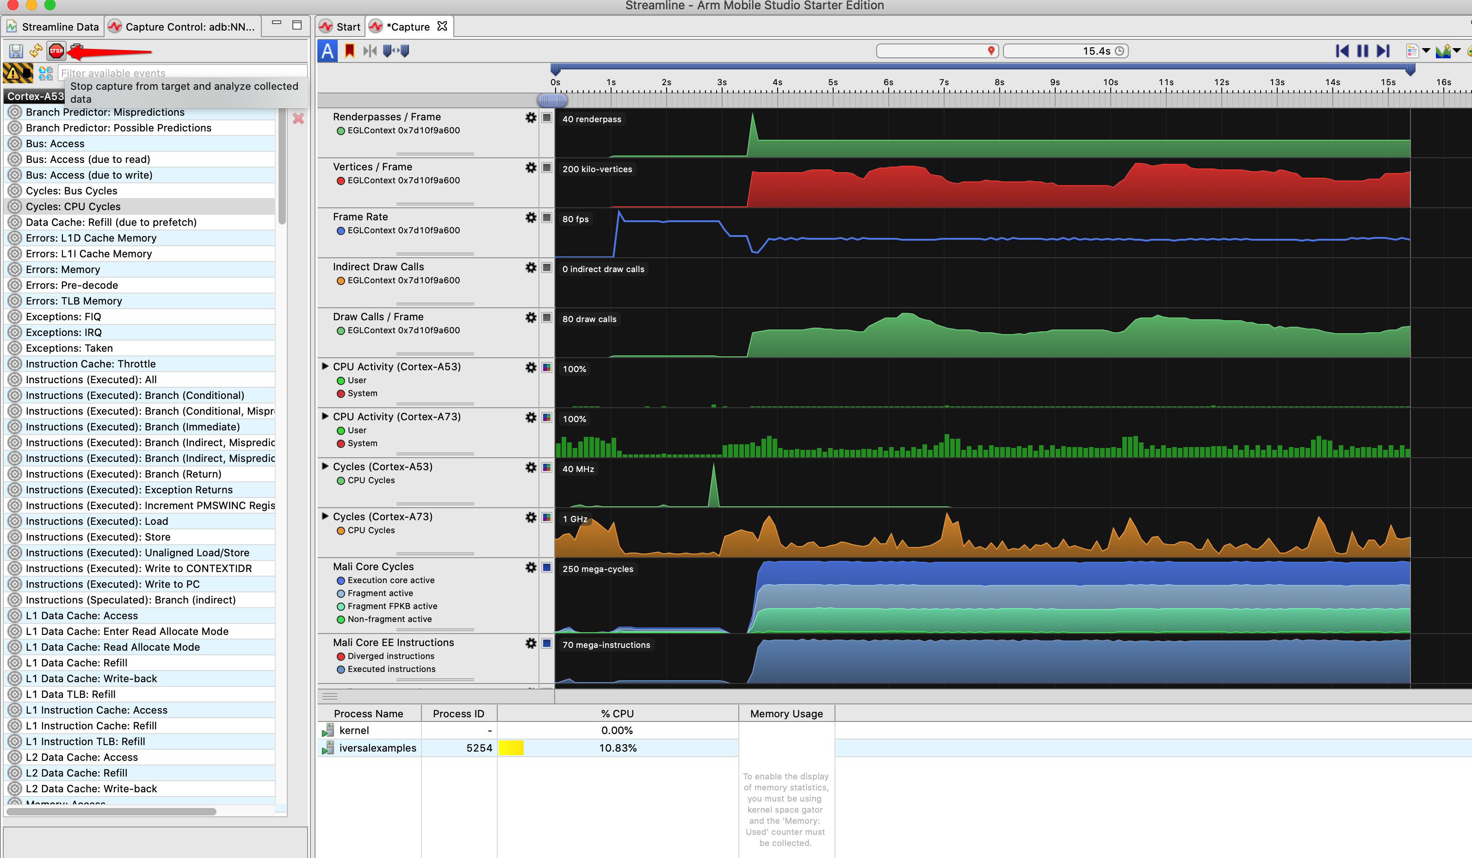Open the Frame Rate chart gear settings

[x=531, y=218]
